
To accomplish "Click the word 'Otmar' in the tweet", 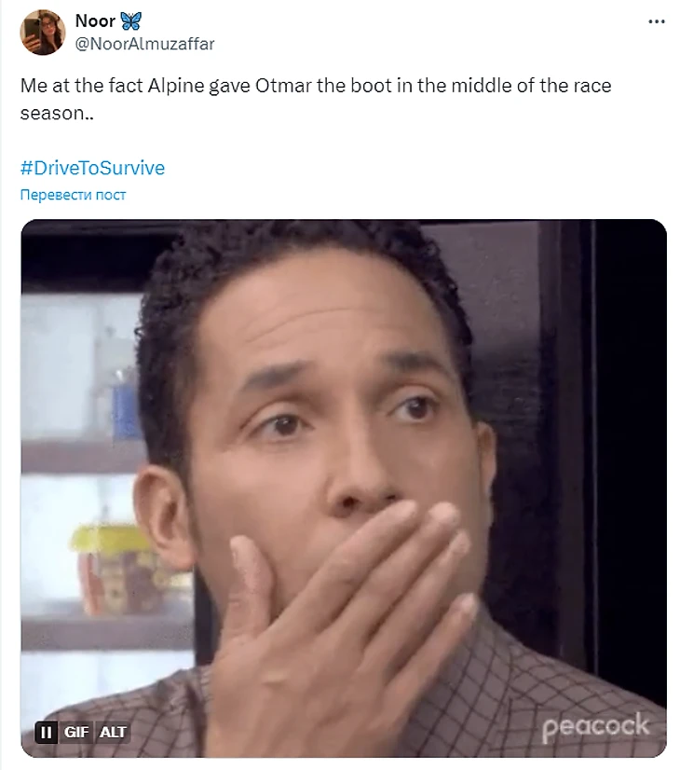I will 283,86.
